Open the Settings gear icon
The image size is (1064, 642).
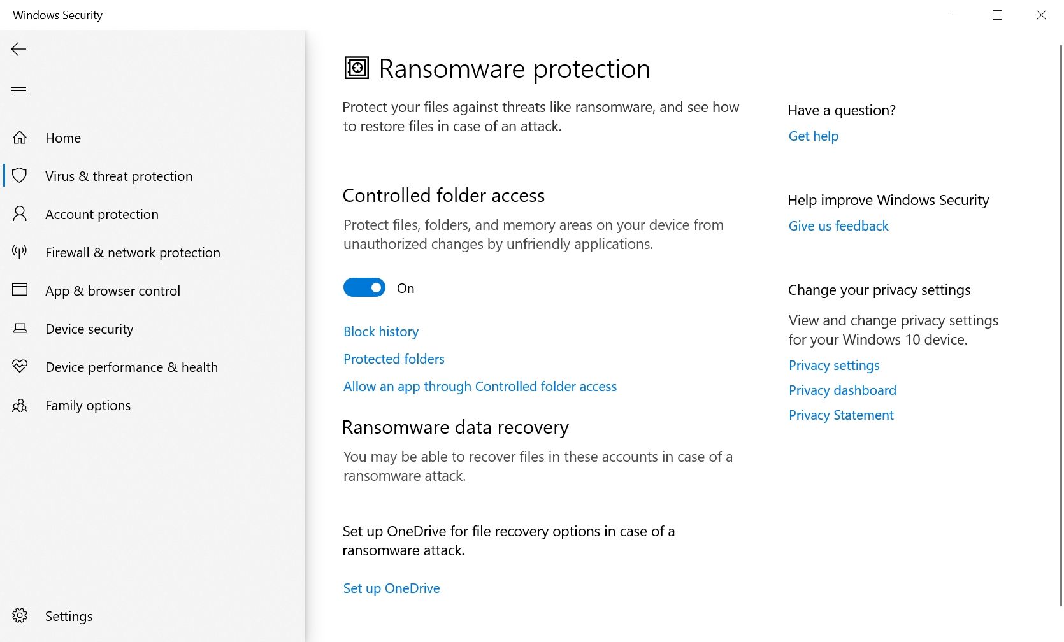(20, 616)
